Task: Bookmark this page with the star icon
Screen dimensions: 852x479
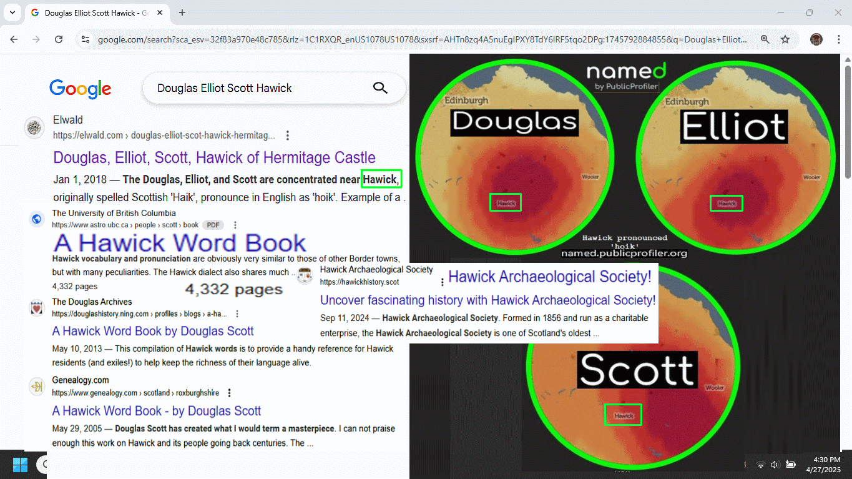Action: click(785, 39)
